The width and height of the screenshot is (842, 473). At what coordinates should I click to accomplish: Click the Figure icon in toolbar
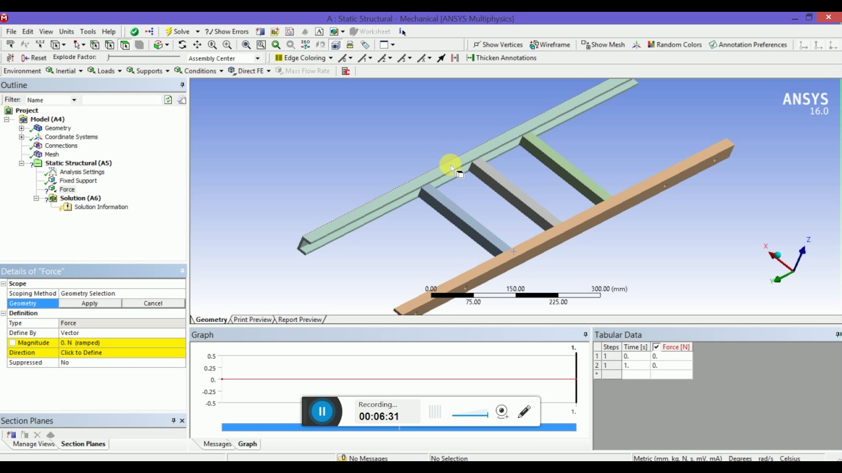[334, 32]
